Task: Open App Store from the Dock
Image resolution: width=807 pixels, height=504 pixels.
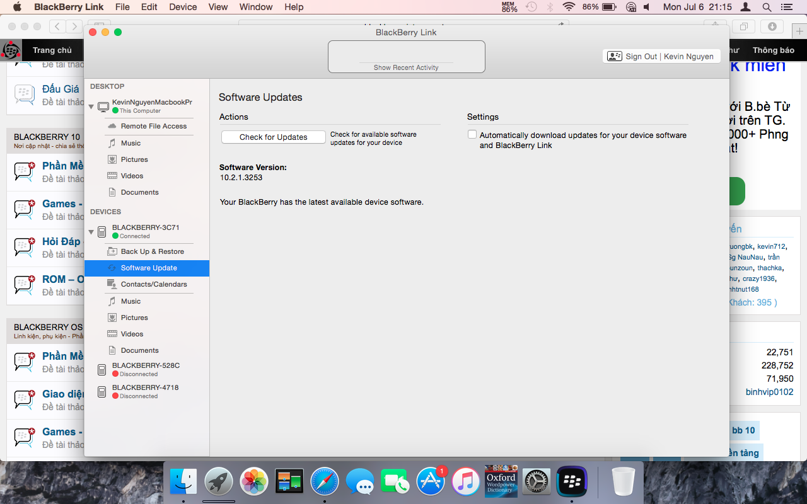Action: click(x=431, y=482)
